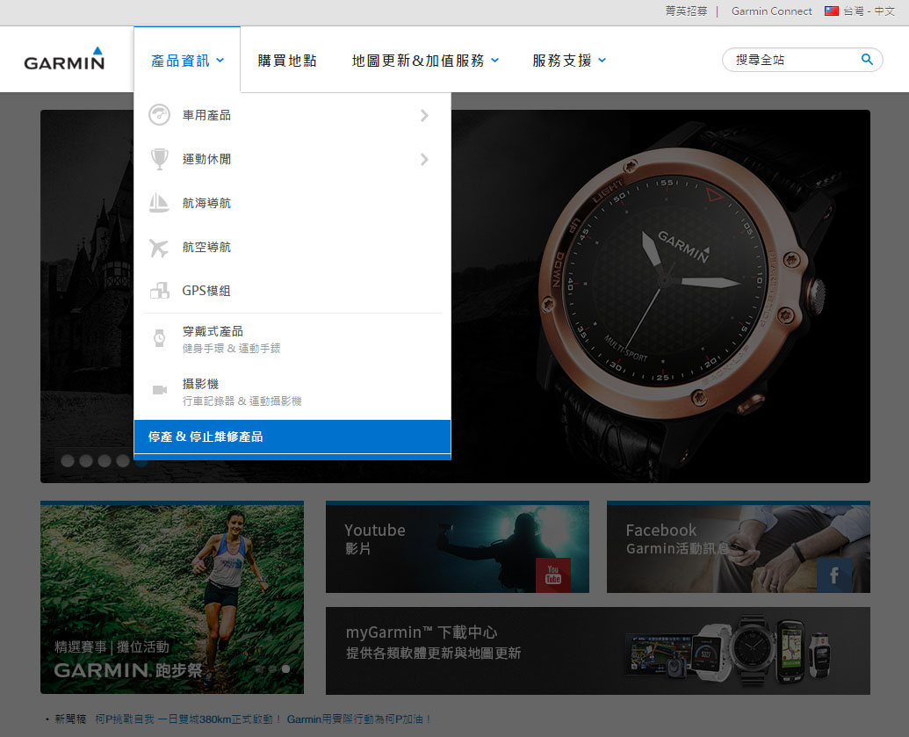Select the last dot on 跑步祭 tile
The height and width of the screenshot is (737, 909).
click(285, 668)
